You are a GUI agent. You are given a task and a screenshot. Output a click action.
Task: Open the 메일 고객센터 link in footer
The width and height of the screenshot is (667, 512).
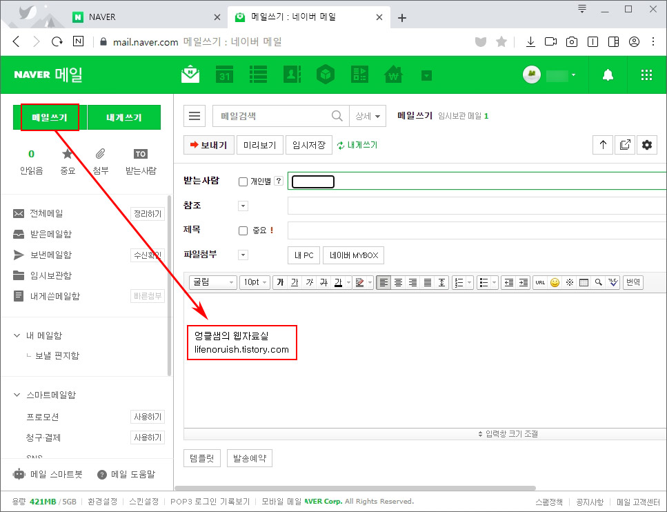click(x=639, y=502)
